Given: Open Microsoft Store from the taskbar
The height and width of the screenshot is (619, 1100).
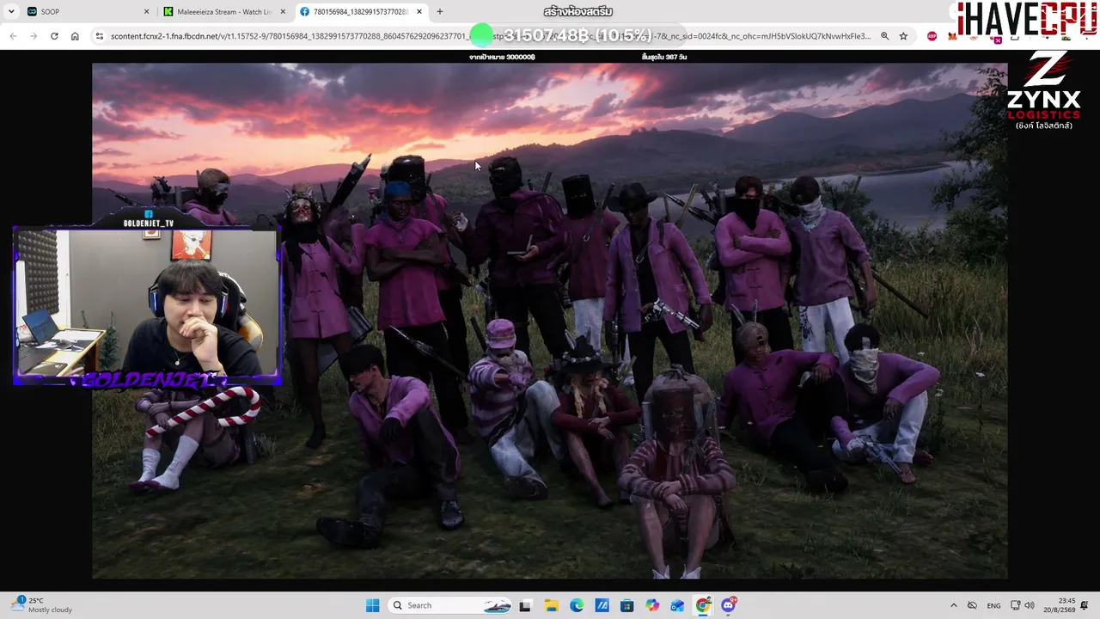Looking at the screenshot, I should [x=627, y=605].
